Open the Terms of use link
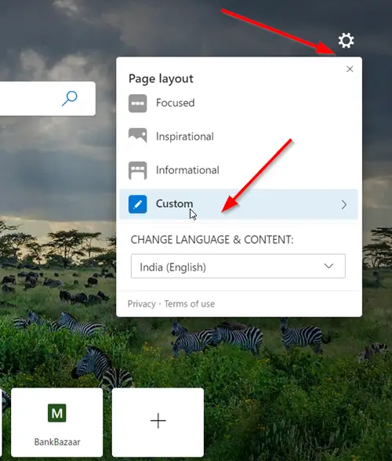392x461 pixels. pos(190,304)
